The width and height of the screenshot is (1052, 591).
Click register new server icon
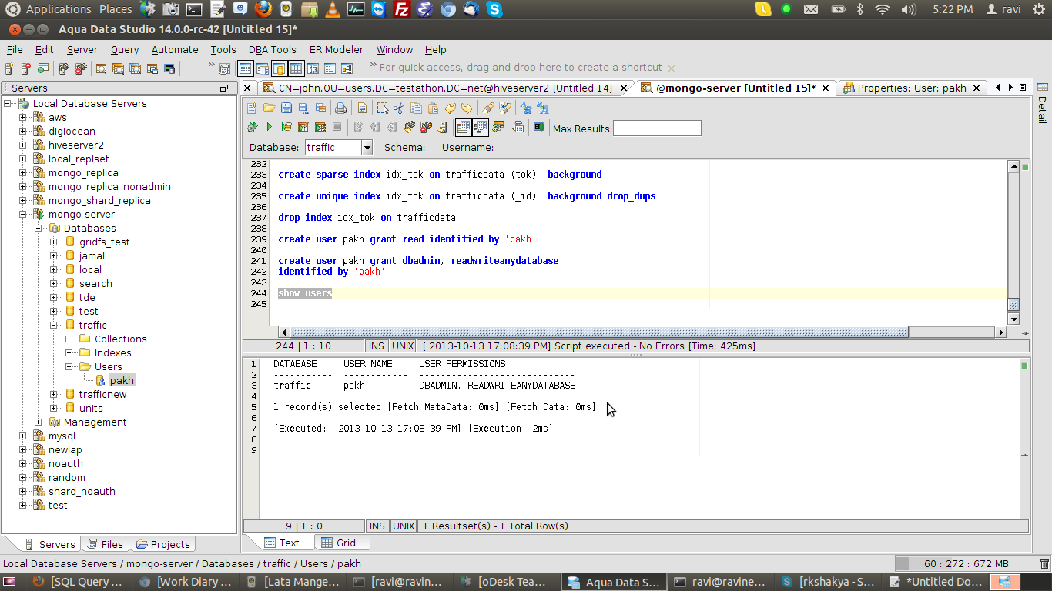(x=9, y=69)
